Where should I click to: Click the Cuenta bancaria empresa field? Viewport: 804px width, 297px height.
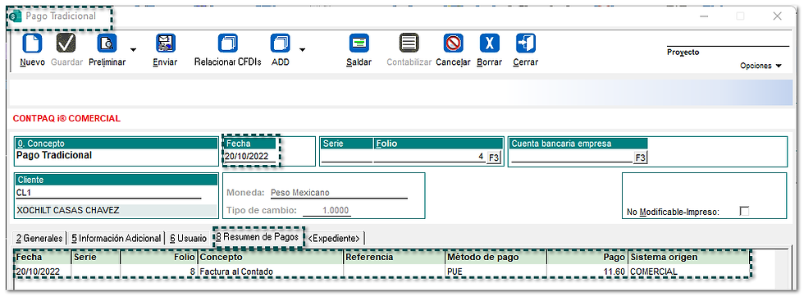(x=572, y=157)
